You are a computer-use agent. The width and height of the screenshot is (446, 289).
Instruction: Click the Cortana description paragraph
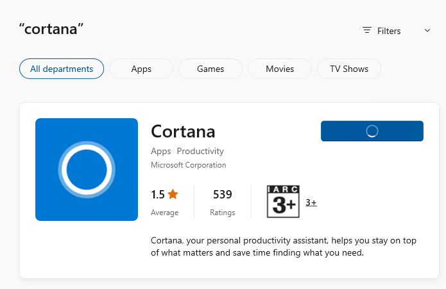tap(284, 246)
